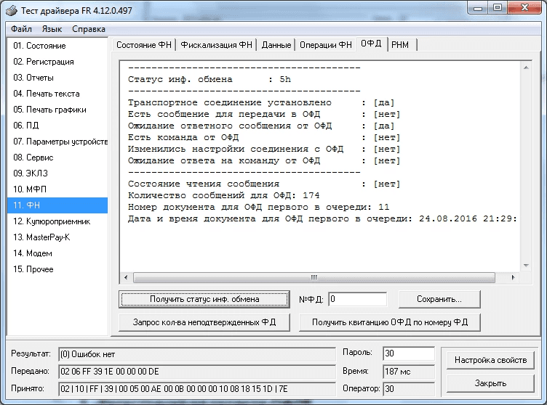
Task: Select the РНМ tab
Action: click(x=401, y=45)
